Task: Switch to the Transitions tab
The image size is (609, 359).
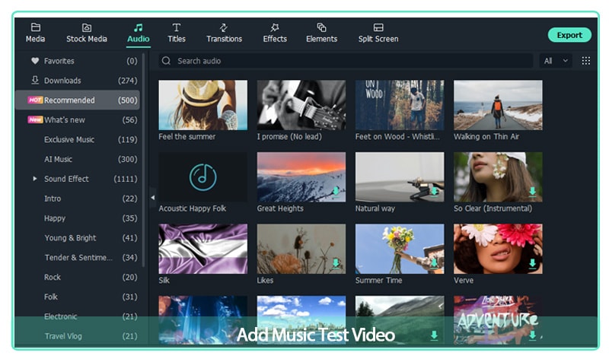Action: [224, 33]
